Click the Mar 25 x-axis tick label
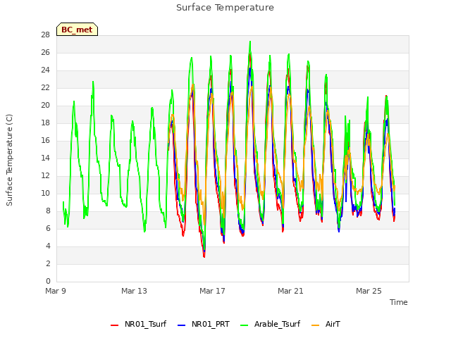 pyautogui.click(x=369, y=291)
